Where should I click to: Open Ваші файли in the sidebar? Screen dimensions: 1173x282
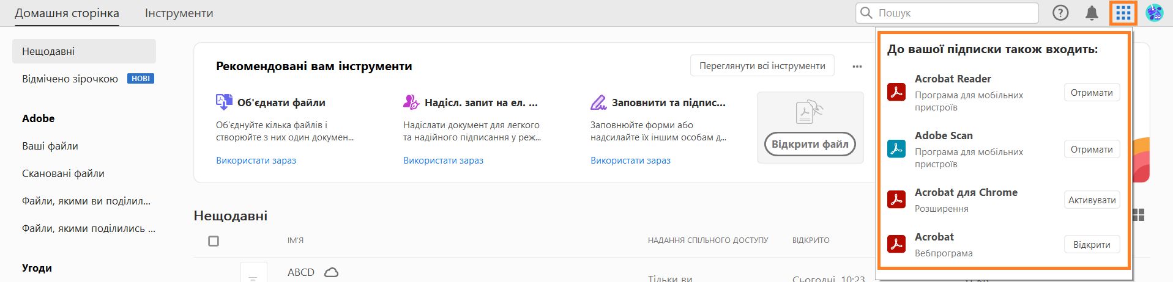click(x=50, y=146)
